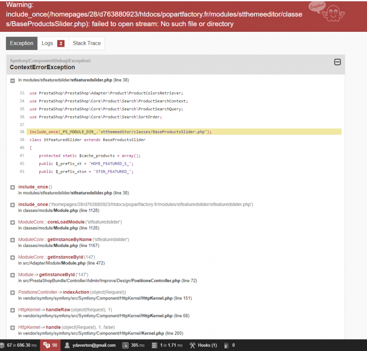Click the '$_prefix_stsn = STSN_FEATURED_' code line

(86, 171)
